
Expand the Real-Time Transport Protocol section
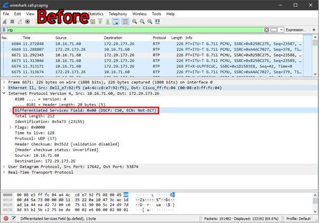click(4, 172)
